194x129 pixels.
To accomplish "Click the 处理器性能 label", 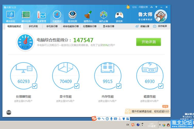I will pyautogui.click(x=23, y=96).
